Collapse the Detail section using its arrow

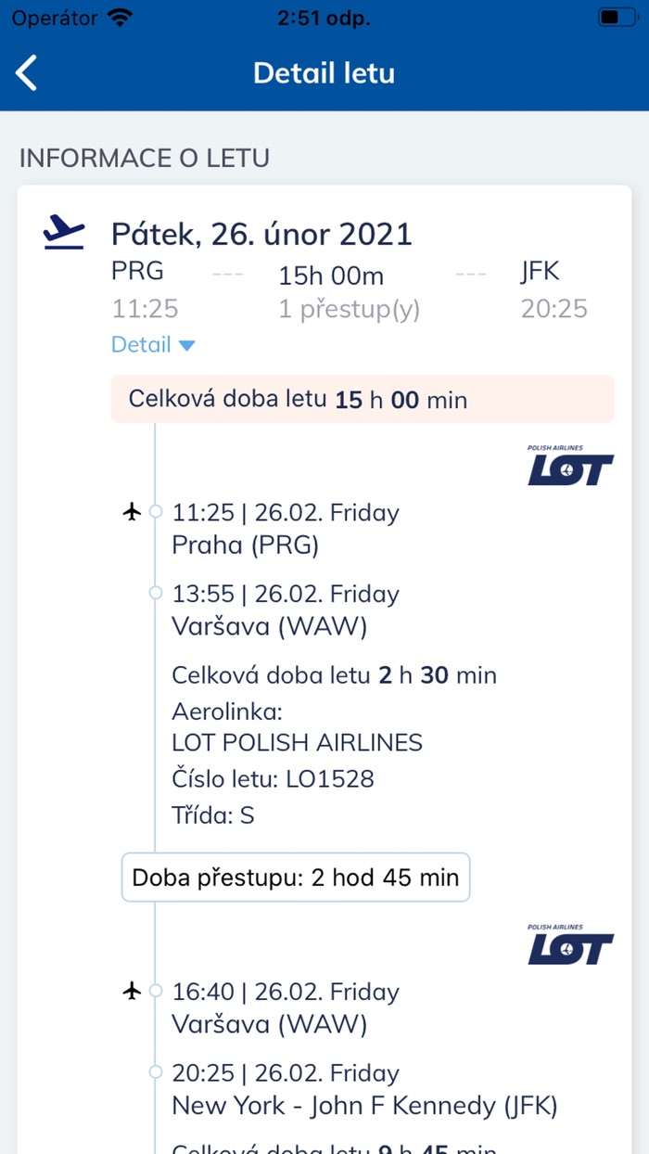click(x=186, y=344)
